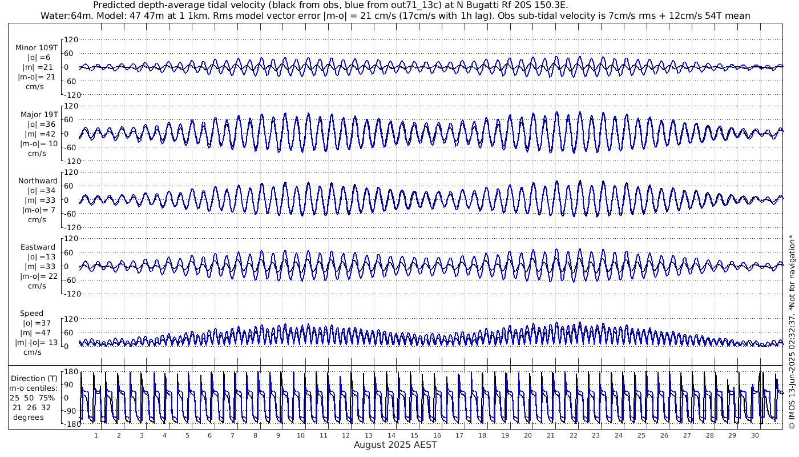This screenshot has height=457, width=799.
Task: Click the 120 tick on Speed axis
Action: 70,319
